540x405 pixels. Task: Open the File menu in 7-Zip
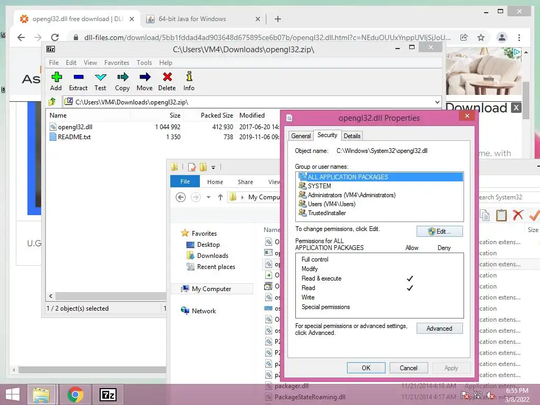click(x=54, y=63)
